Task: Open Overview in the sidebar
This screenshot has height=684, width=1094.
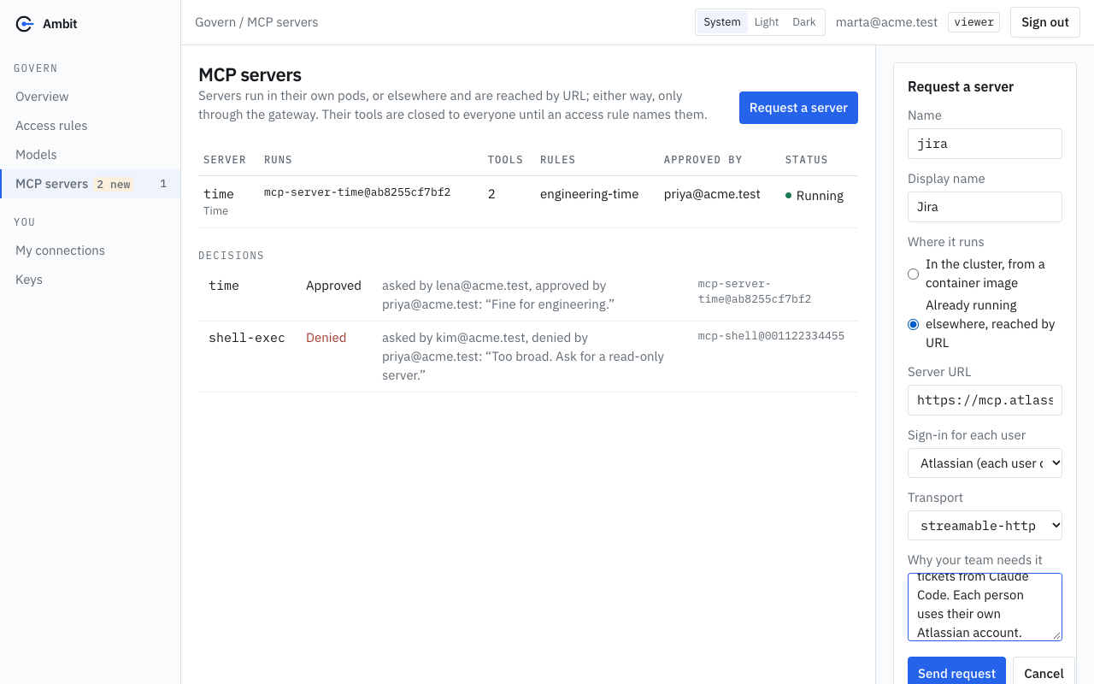Action: (x=91, y=97)
